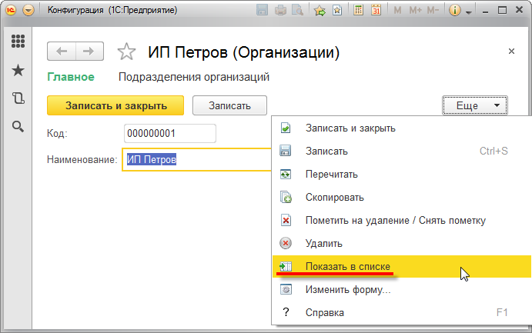Viewport: 532px width, 333px height.
Task: Open the Calendar icon in title bar
Action: click(376, 11)
